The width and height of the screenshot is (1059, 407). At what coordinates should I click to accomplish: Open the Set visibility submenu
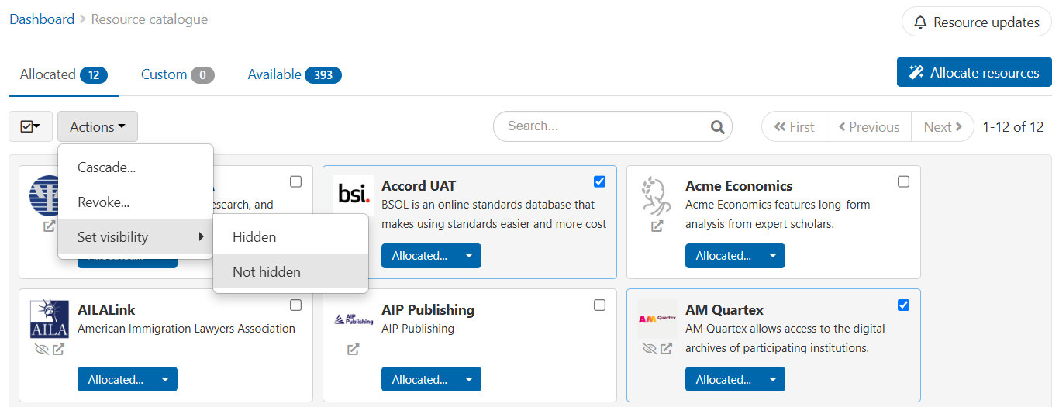(x=136, y=237)
